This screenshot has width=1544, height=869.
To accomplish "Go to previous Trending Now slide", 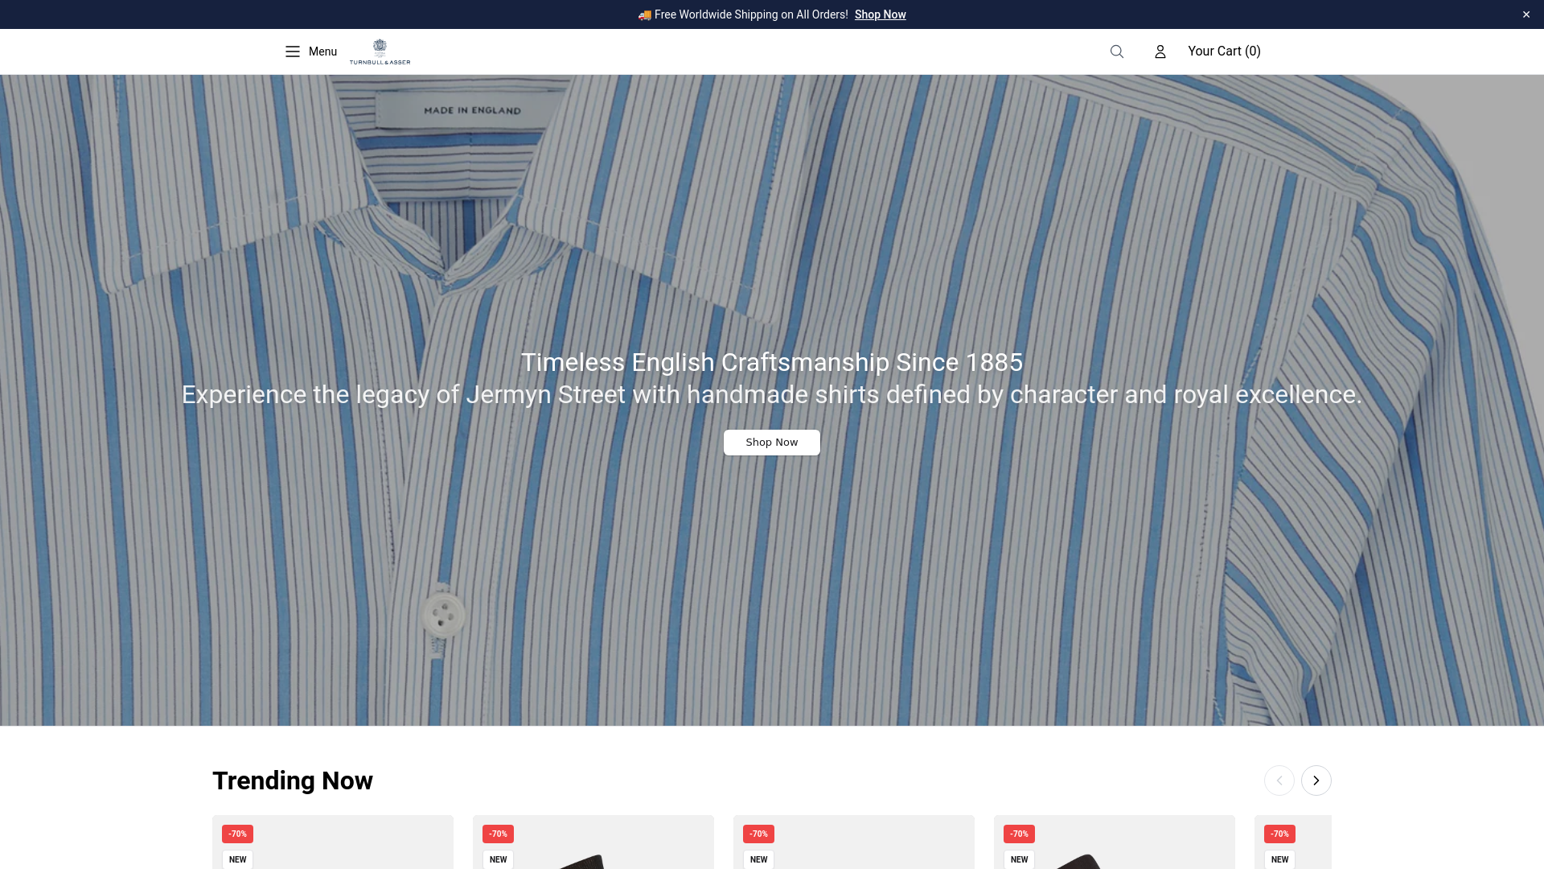I will 1279,780.
